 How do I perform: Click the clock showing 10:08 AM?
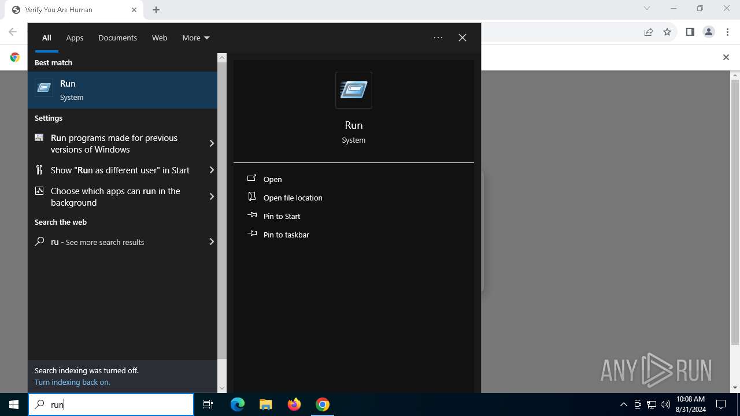[x=690, y=404]
